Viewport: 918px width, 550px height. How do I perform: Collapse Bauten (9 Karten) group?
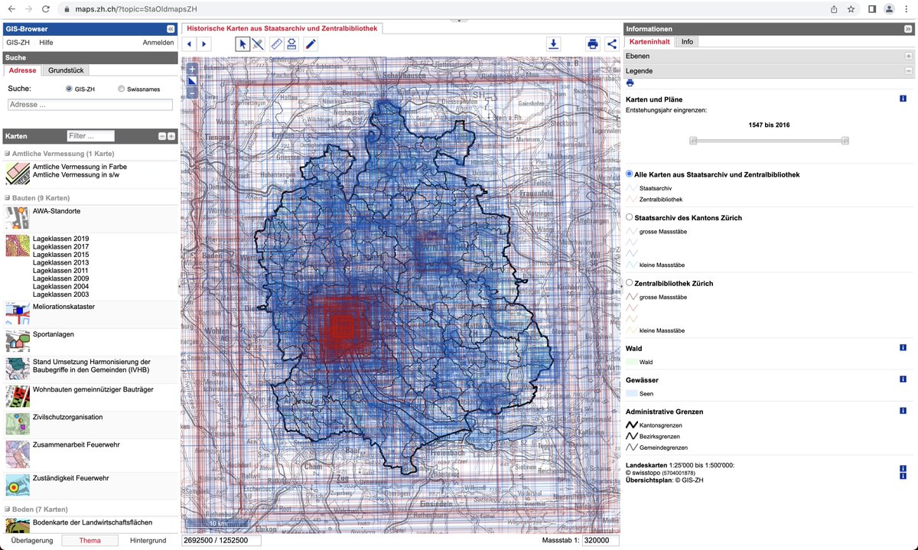[x=8, y=198]
